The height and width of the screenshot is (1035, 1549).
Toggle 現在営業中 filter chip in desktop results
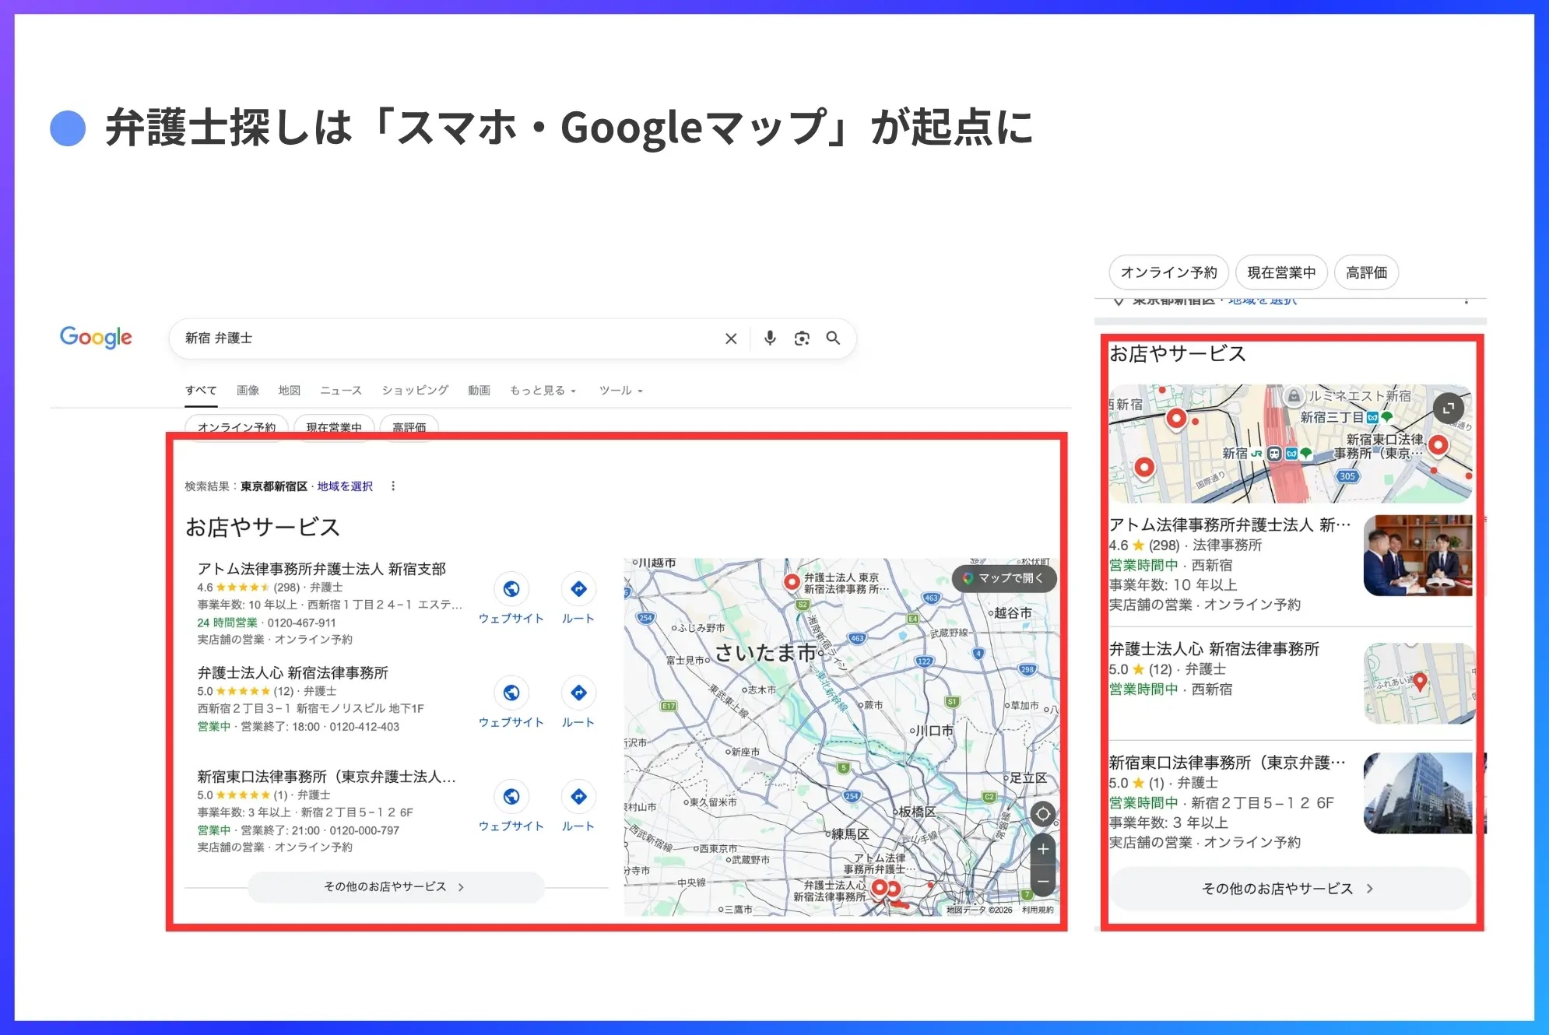(x=334, y=427)
